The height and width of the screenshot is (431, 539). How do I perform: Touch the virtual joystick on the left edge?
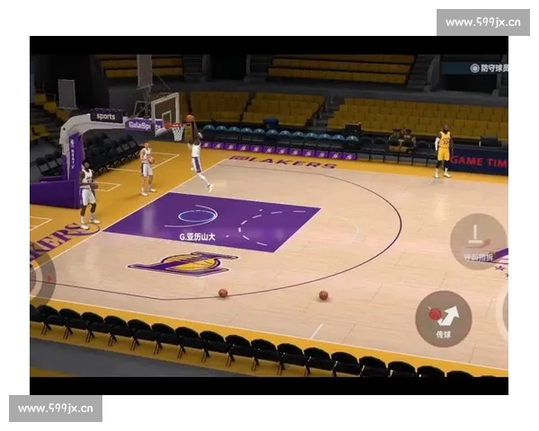40,276
